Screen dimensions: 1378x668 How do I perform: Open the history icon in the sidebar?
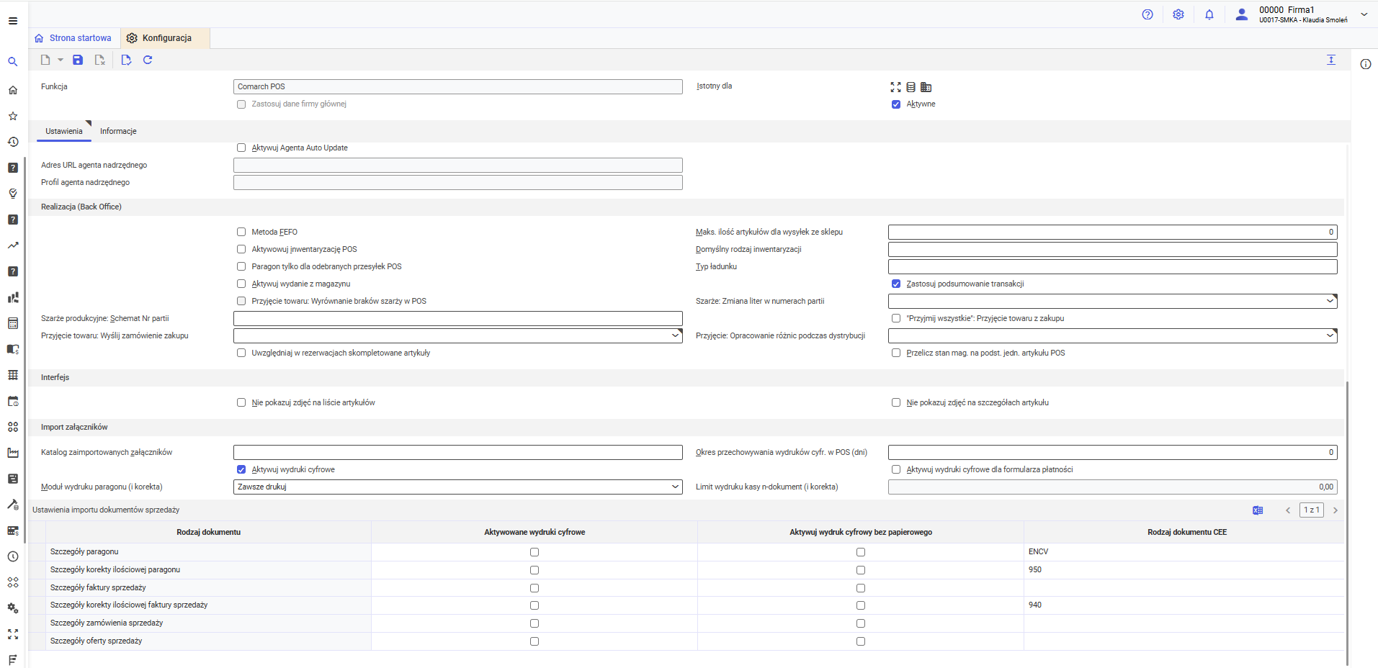tap(13, 142)
